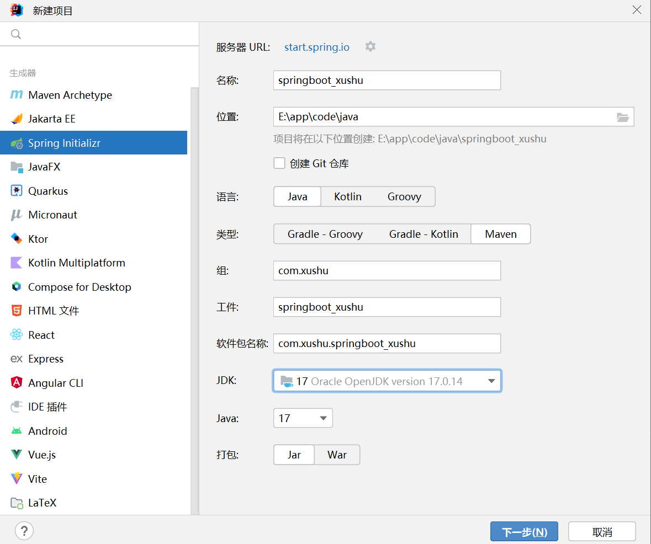Image resolution: width=651 pixels, height=544 pixels.
Task: Choose Gradle - Kotlin build type
Action: click(424, 234)
